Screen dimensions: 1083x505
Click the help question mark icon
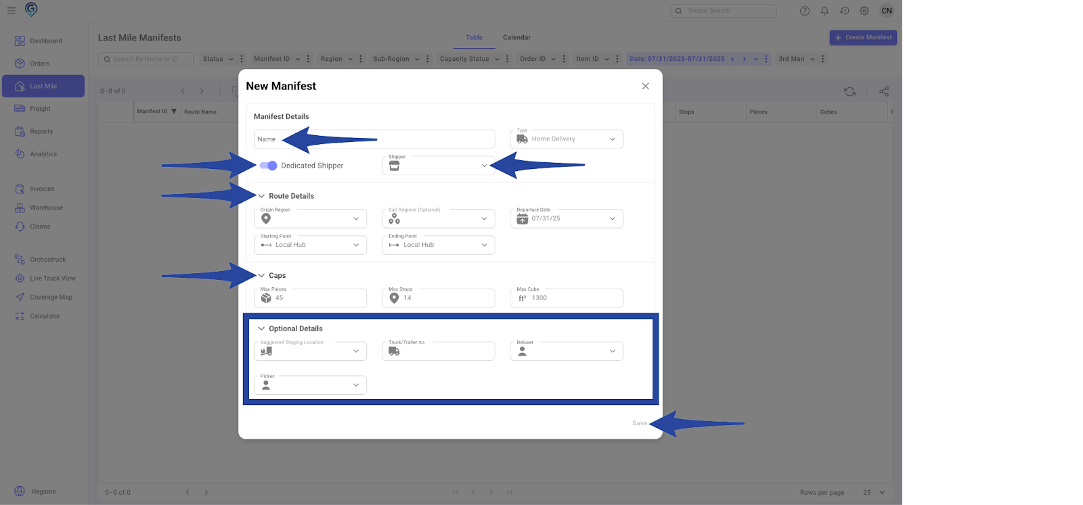(x=805, y=11)
